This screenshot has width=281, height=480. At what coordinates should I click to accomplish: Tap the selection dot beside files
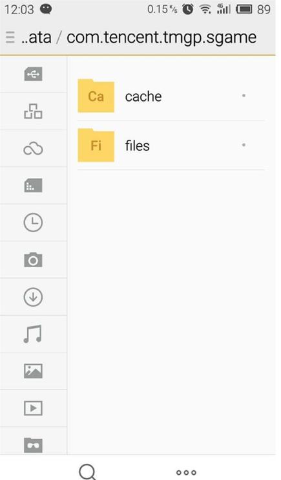tap(244, 145)
